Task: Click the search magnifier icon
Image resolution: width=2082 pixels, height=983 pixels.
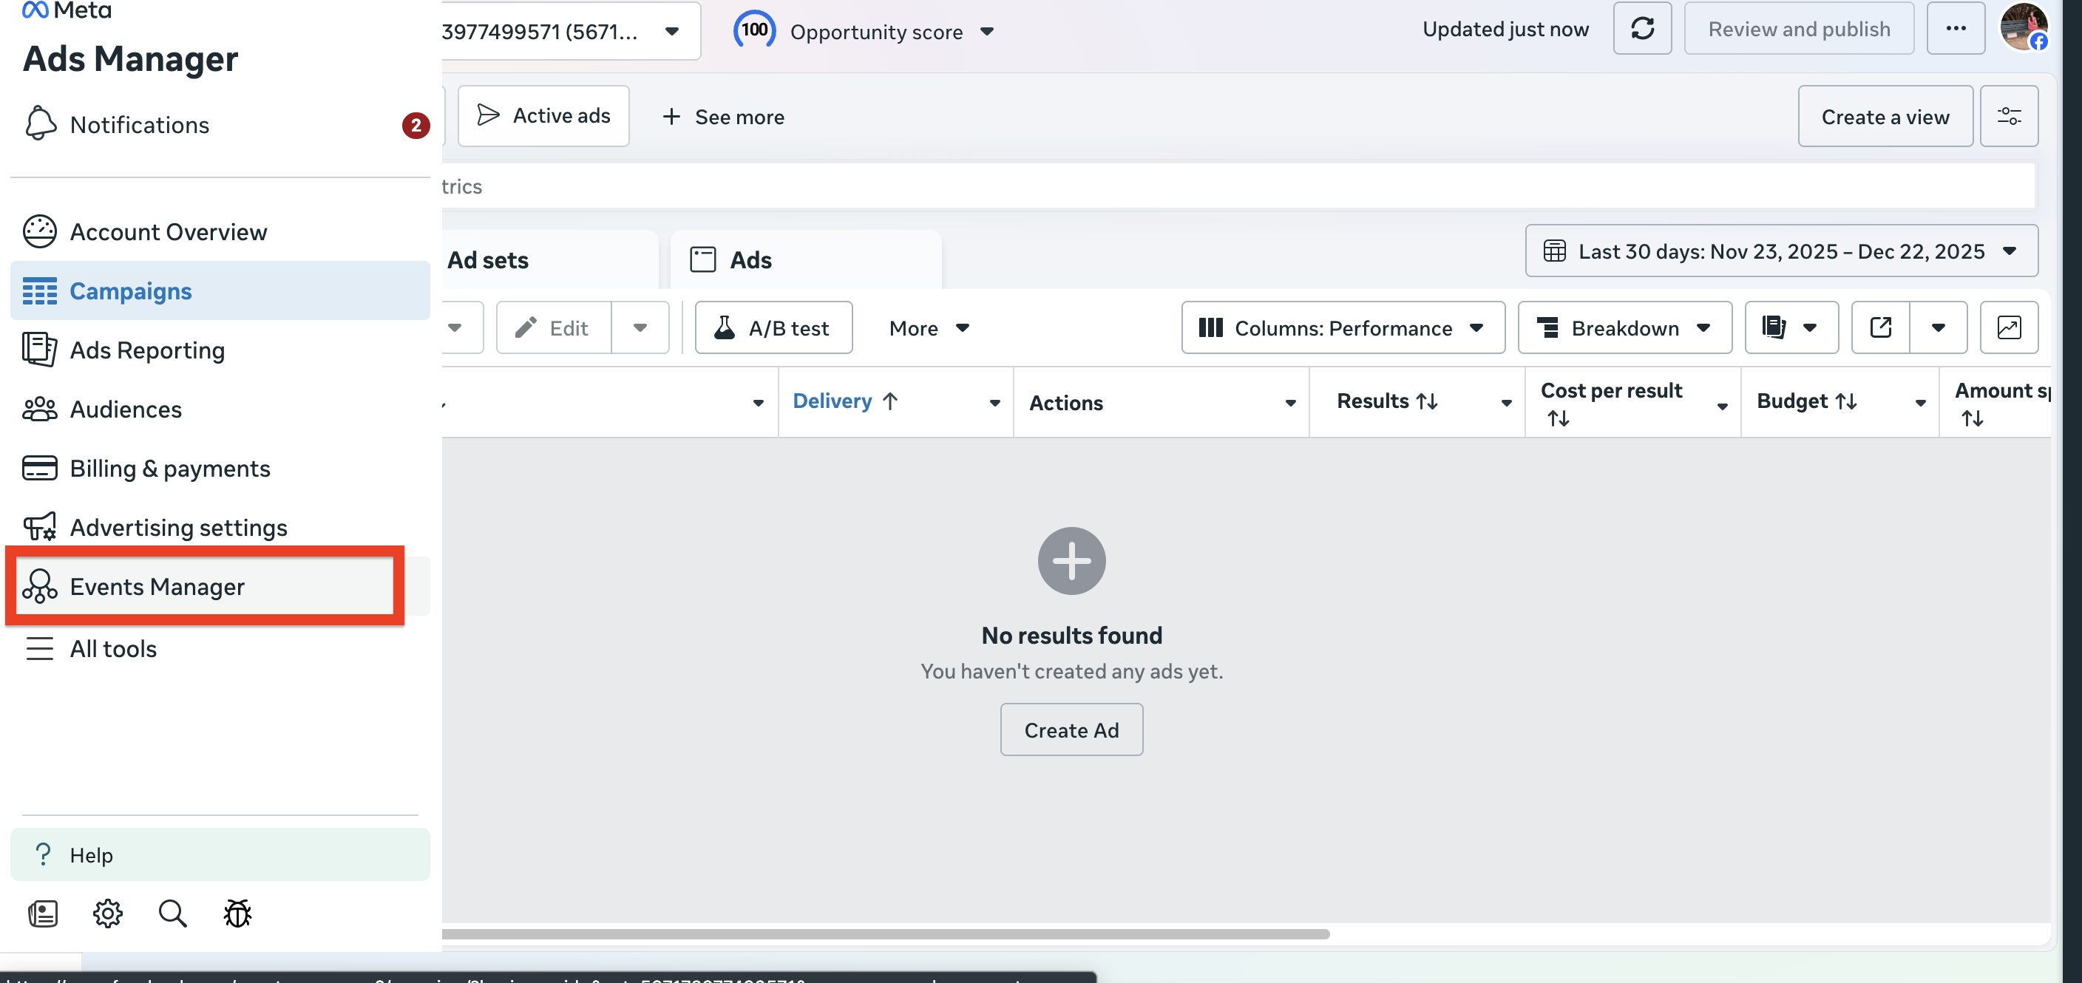Action: [172, 914]
